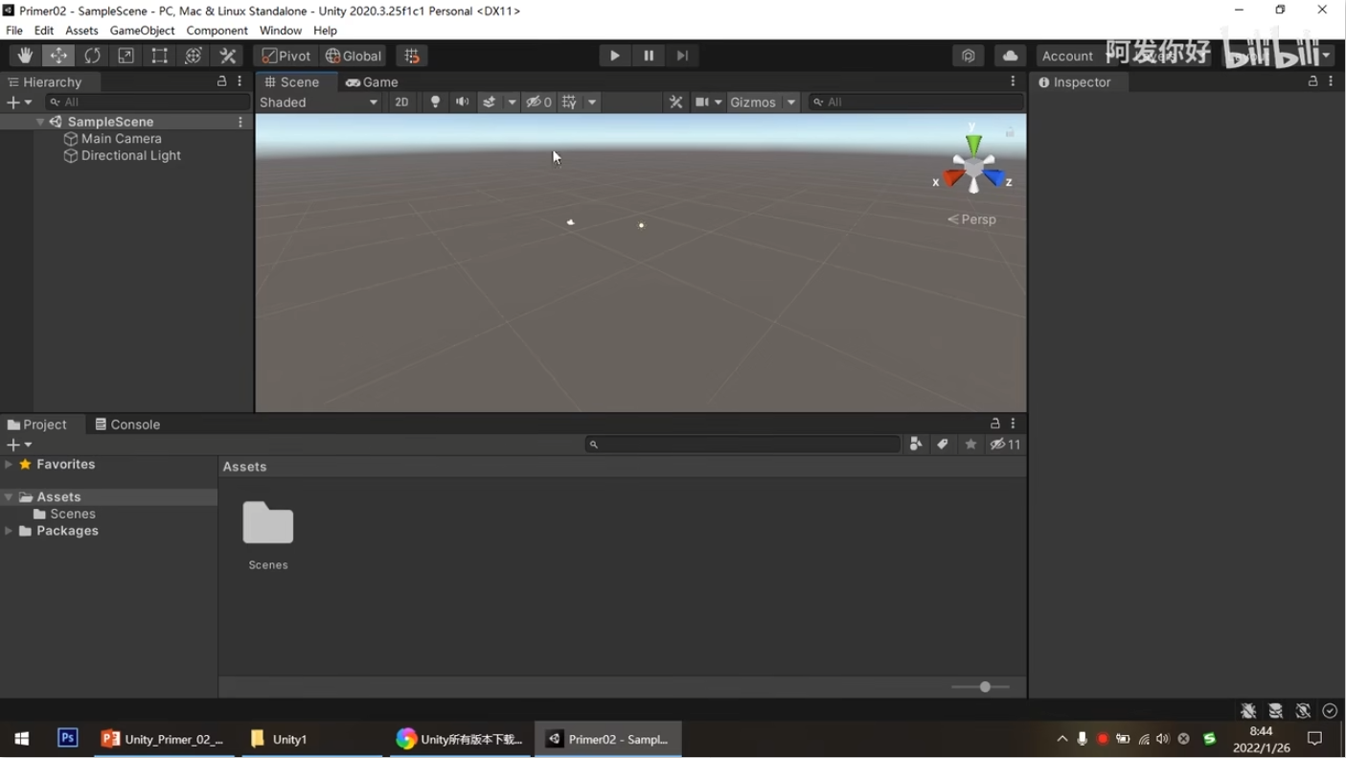Image resolution: width=1346 pixels, height=758 pixels.
Task: Open grid settings dropdown arrow
Action: click(x=592, y=103)
